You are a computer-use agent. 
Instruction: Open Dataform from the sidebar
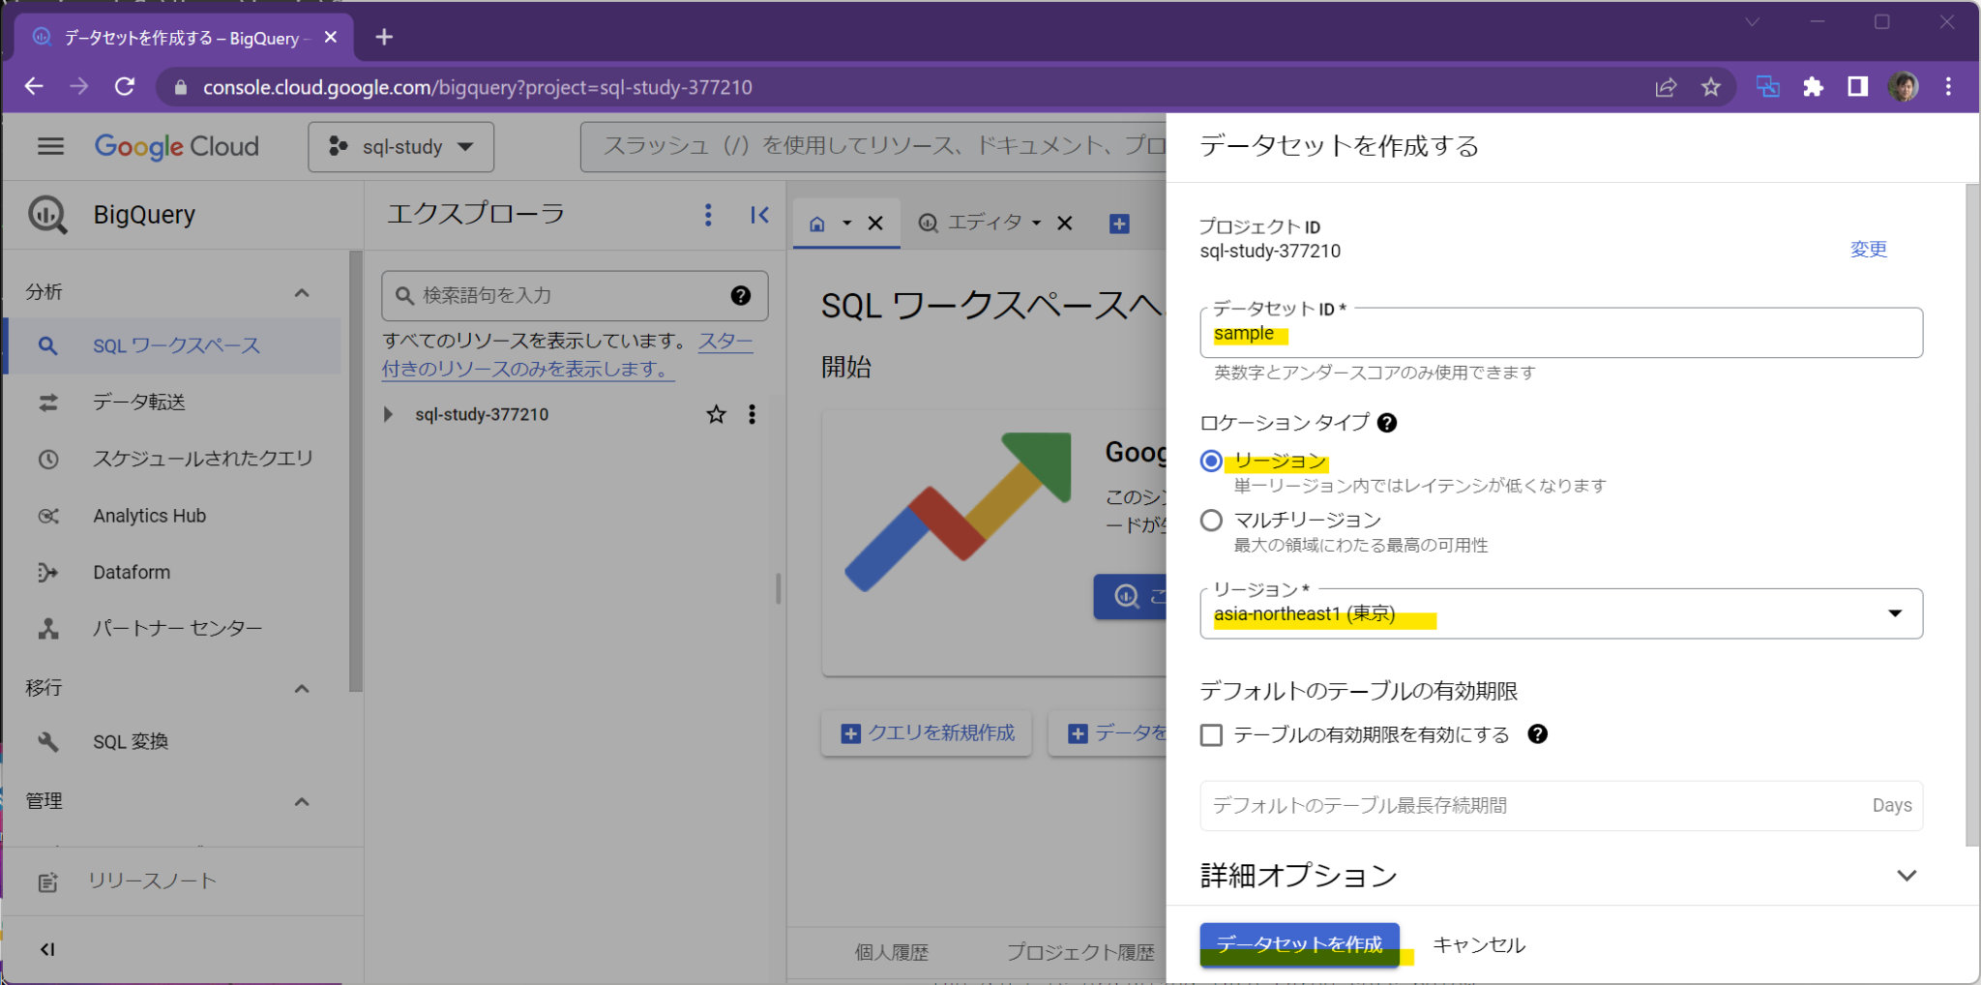click(x=132, y=572)
